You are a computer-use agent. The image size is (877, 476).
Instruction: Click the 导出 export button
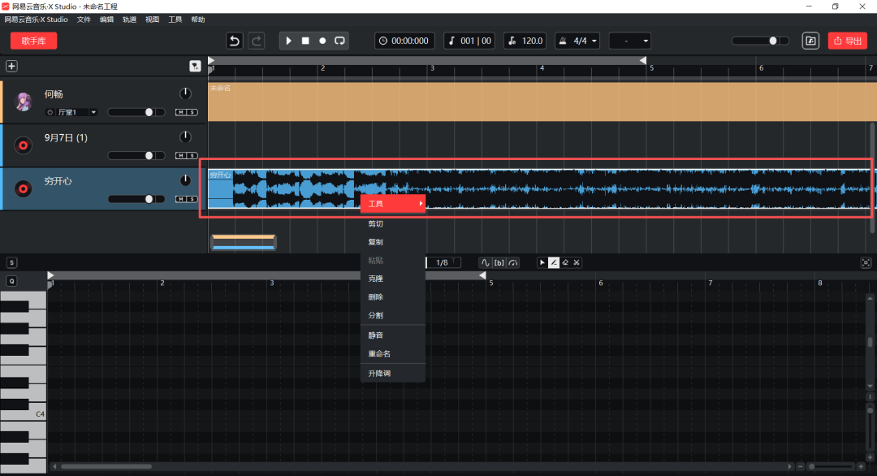(848, 41)
